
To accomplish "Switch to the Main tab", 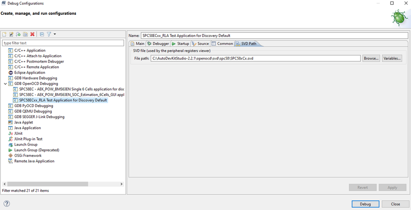I will click(137, 44).
